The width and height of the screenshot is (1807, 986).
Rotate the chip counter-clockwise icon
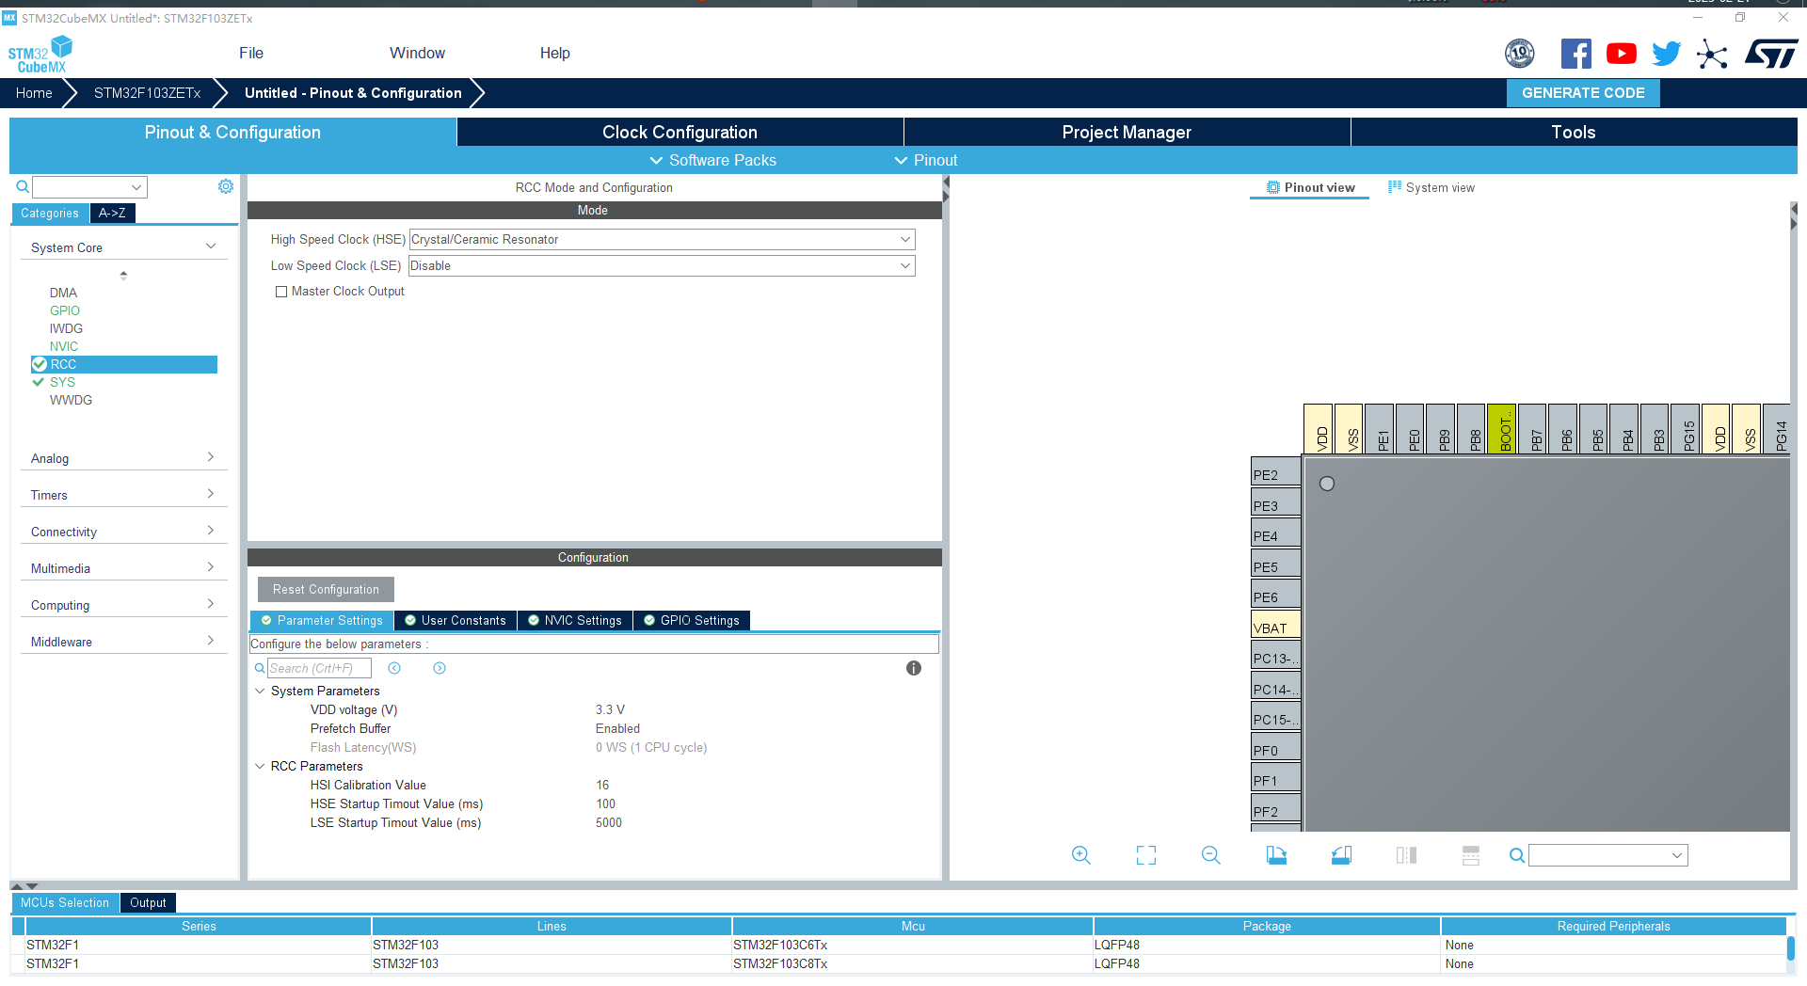coord(1341,855)
